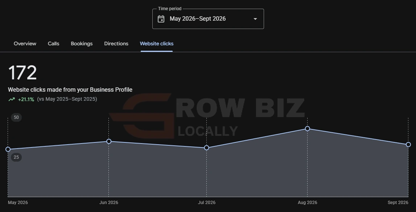Click the +21.1% change value
This screenshot has width=416, height=212.
(x=26, y=99)
